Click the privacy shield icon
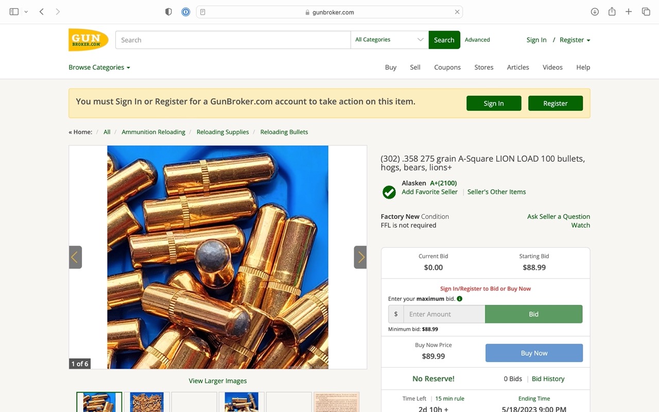659x412 pixels. (168, 12)
